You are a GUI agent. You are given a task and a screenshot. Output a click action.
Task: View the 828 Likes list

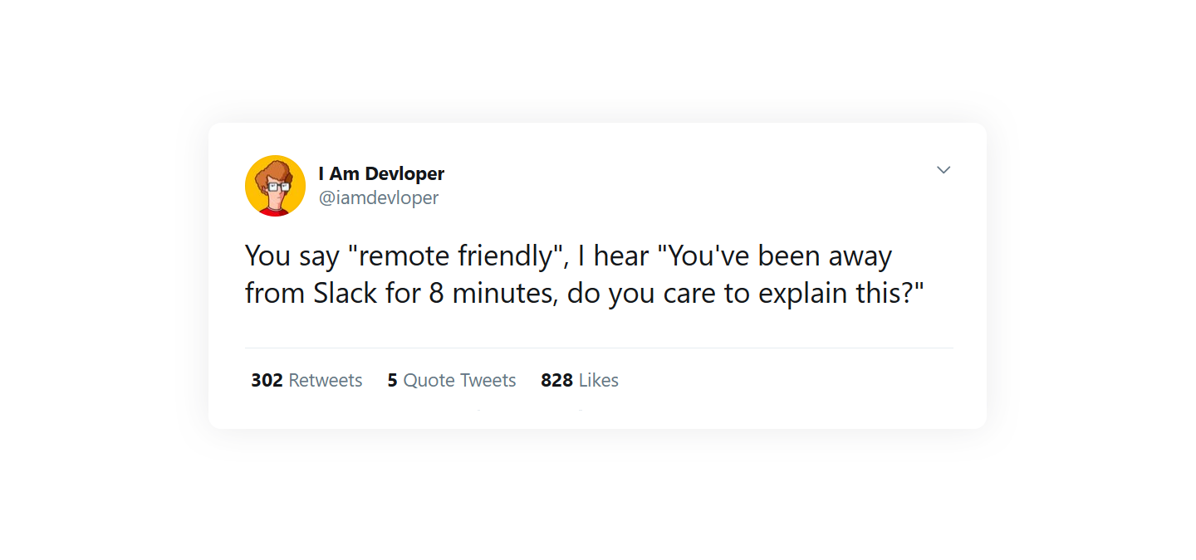pos(580,380)
